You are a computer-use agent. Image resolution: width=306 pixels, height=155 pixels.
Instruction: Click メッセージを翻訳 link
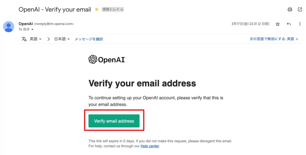(89, 39)
